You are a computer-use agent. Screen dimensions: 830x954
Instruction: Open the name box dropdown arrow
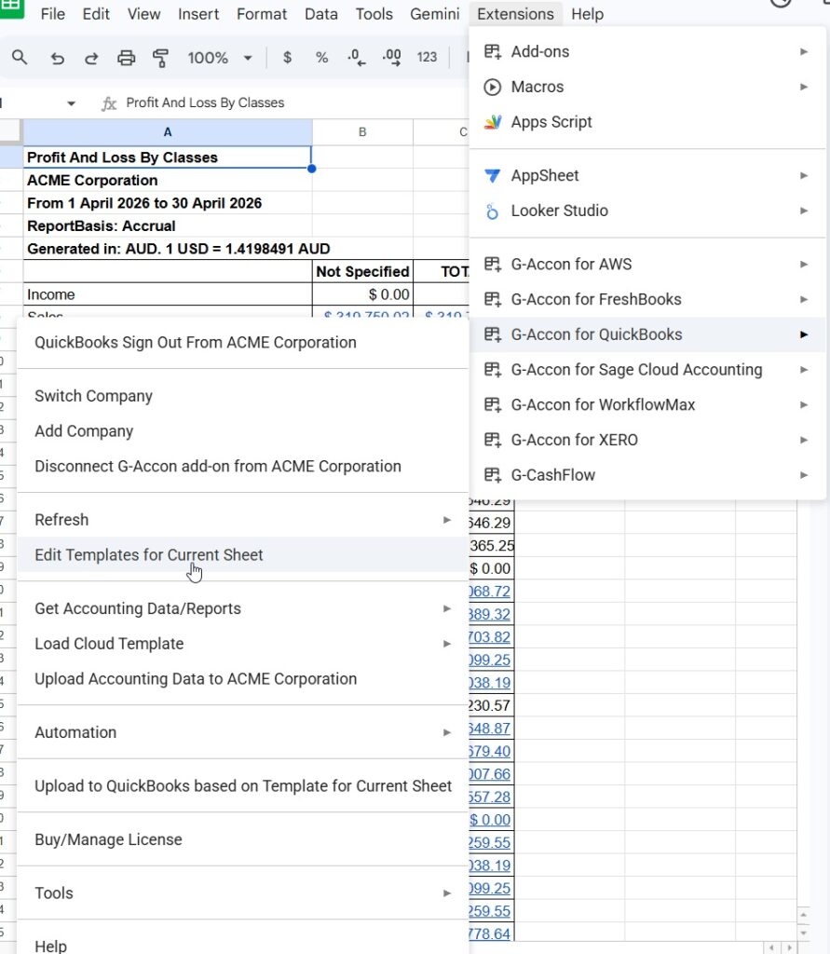pos(71,103)
